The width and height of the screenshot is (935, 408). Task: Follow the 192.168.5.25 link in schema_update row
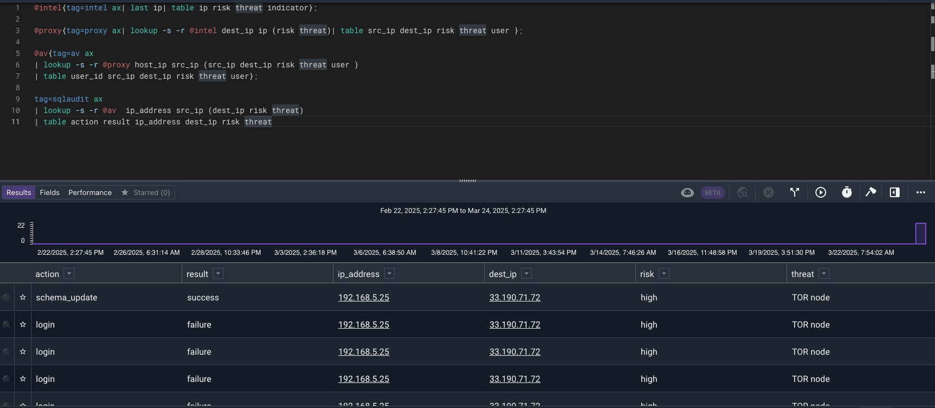364,298
